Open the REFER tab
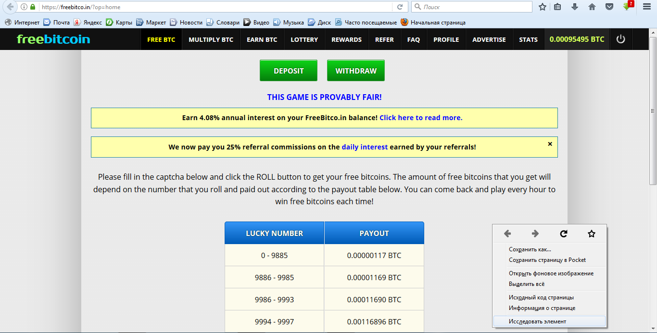The image size is (657, 333). 384,39
